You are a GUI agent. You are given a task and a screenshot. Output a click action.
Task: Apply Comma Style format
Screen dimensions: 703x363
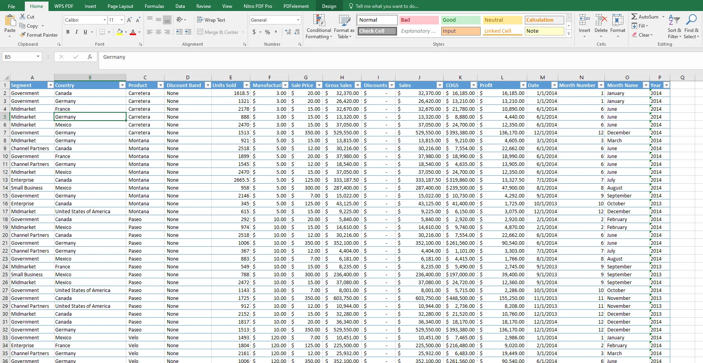pyautogui.click(x=276, y=32)
